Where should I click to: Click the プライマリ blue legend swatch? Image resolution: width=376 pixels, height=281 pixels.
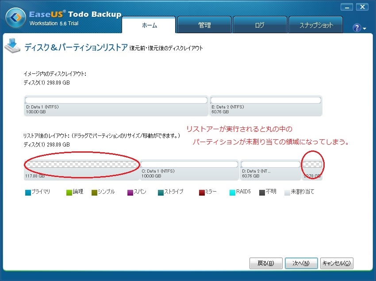pos(28,192)
